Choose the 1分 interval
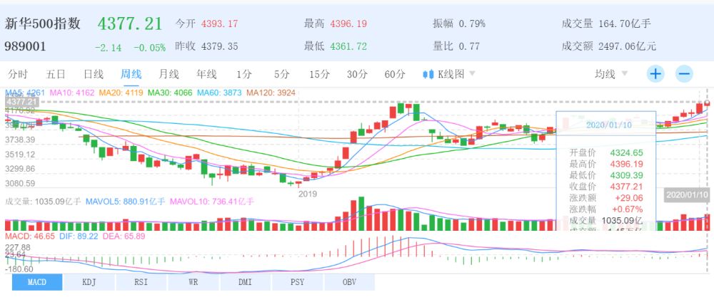 click(244, 74)
